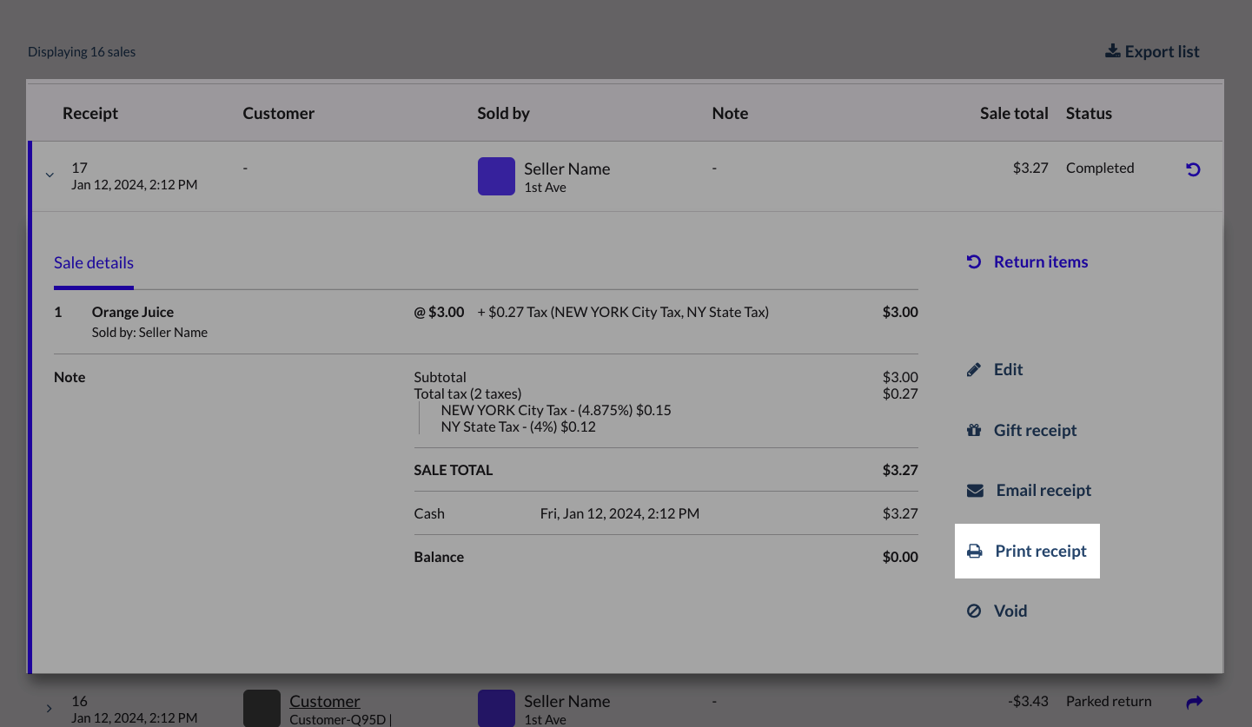Expand receipt 16 row chevron
The height and width of the screenshot is (727, 1252).
50,709
